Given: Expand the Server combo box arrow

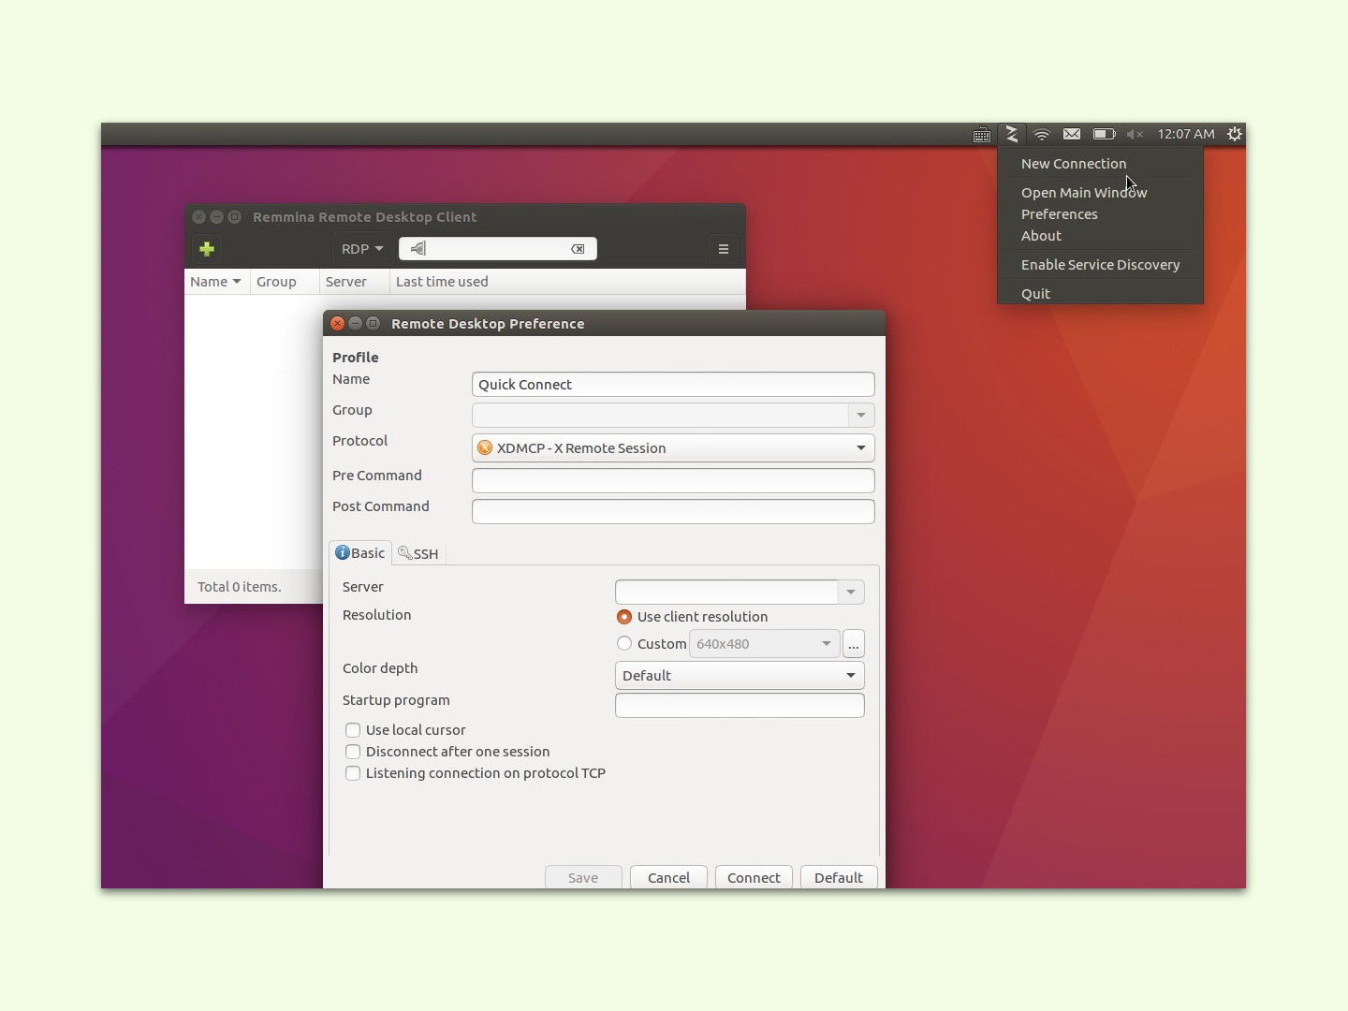Looking at the screenshot, I should coord(851,592).
